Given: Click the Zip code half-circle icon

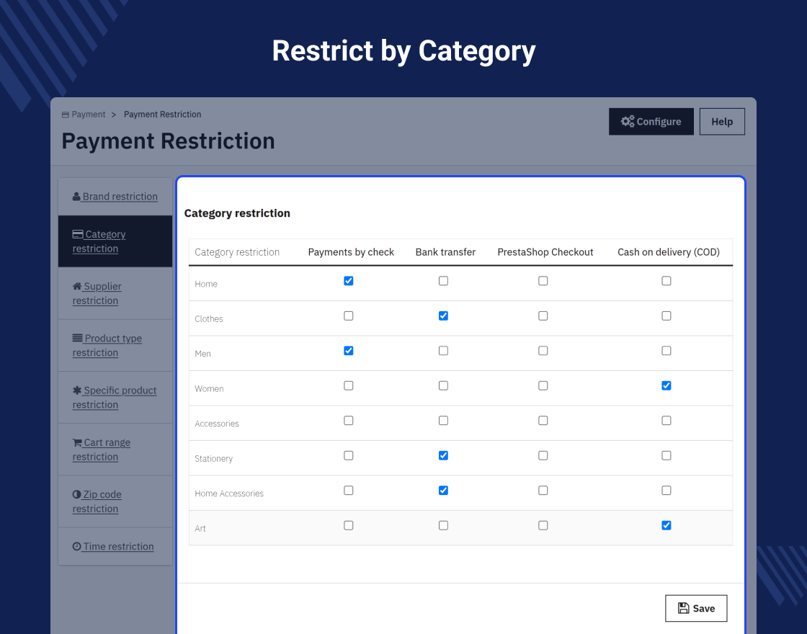Looking at the screenshot, I should [x=76, y=494].
